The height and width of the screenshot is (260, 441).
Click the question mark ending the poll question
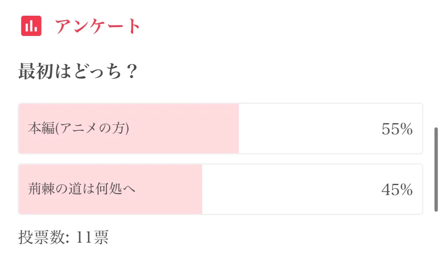click(x=131, y=72)
